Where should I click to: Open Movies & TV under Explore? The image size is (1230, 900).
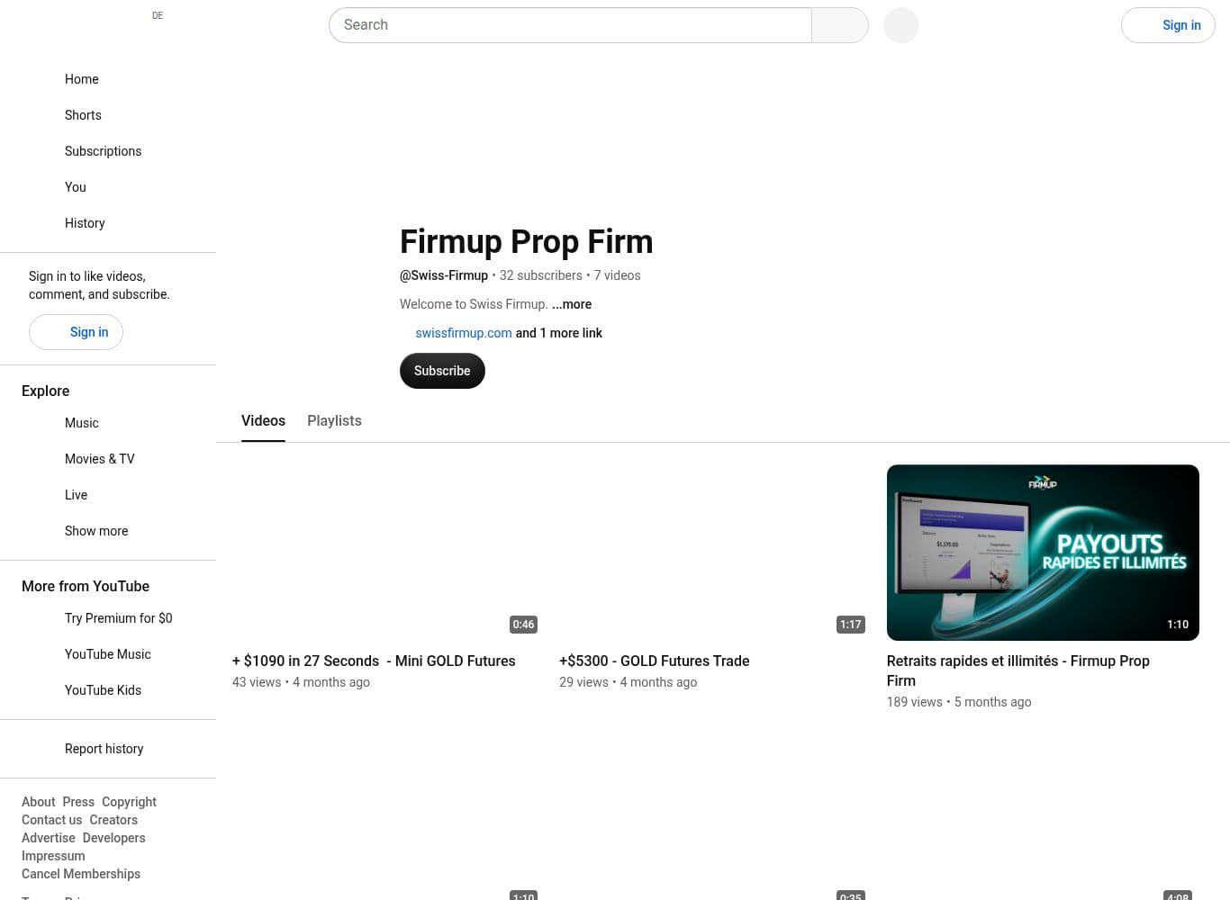[x=108, y=459]
